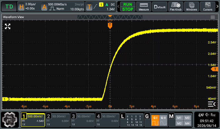This screenshot has height=129, width=220.
Task: Click channel 1 scale 500.00mV/
Action: coord(35,116)
